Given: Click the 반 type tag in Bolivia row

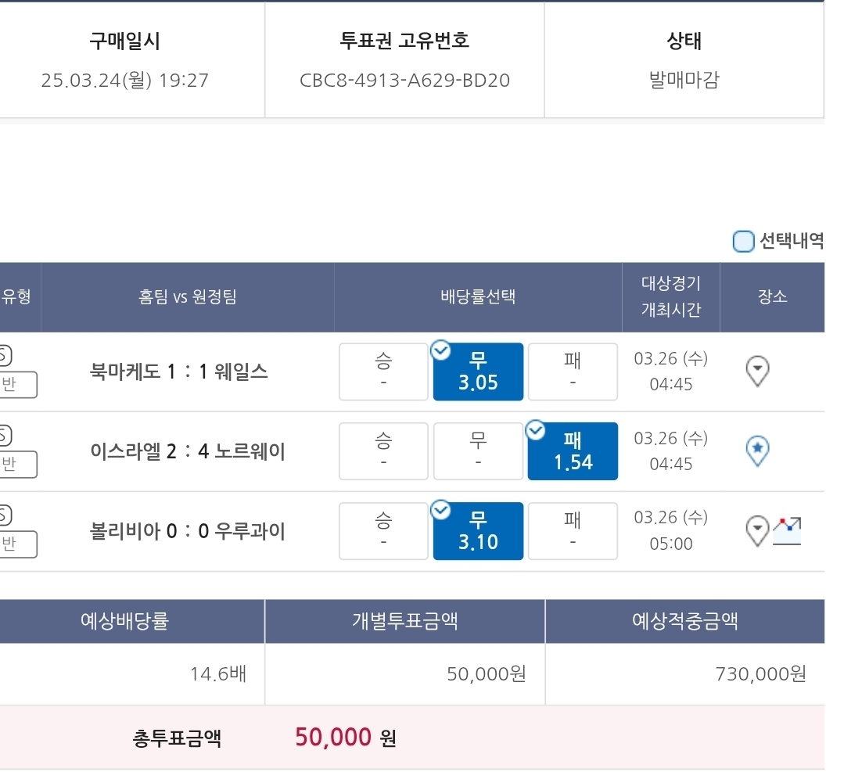Looking at the screenshot, I should 17,544.
